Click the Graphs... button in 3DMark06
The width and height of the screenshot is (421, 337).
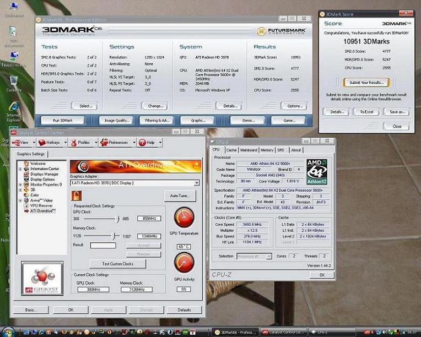(x=198, y=121)
